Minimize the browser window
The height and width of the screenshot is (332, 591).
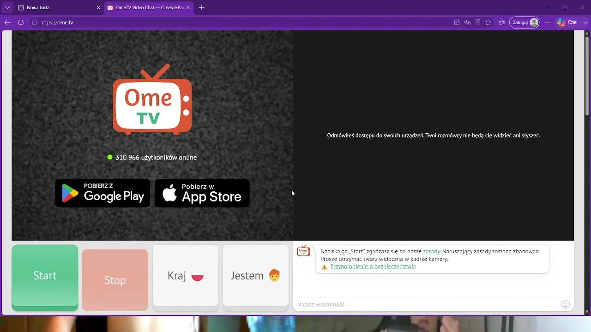point(548,7)
